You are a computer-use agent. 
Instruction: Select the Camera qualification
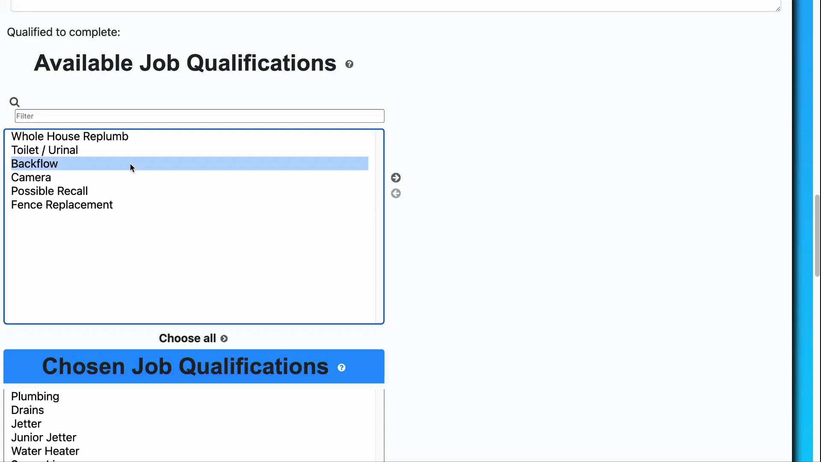pos(30,177)
